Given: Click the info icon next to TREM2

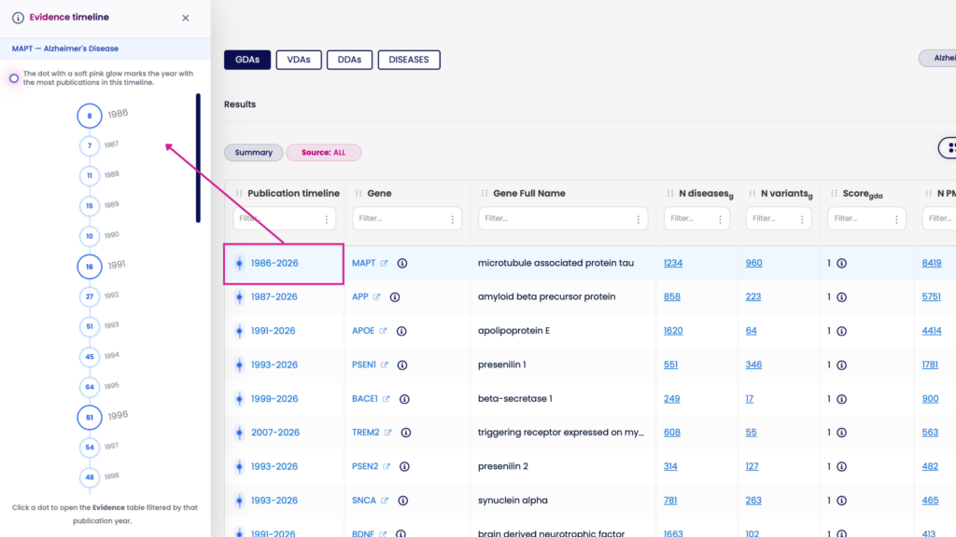Looking at the screenshot, I should (406, 432).
